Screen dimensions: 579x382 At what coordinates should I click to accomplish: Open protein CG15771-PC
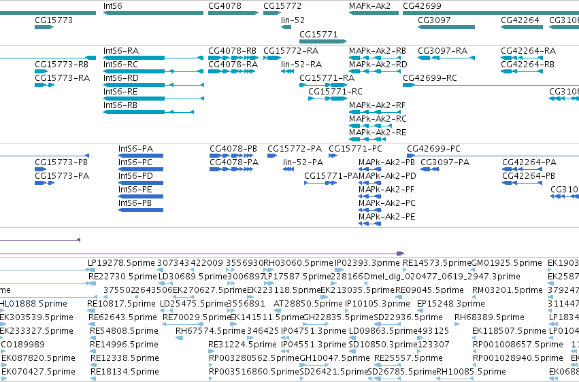coord(333,156)
